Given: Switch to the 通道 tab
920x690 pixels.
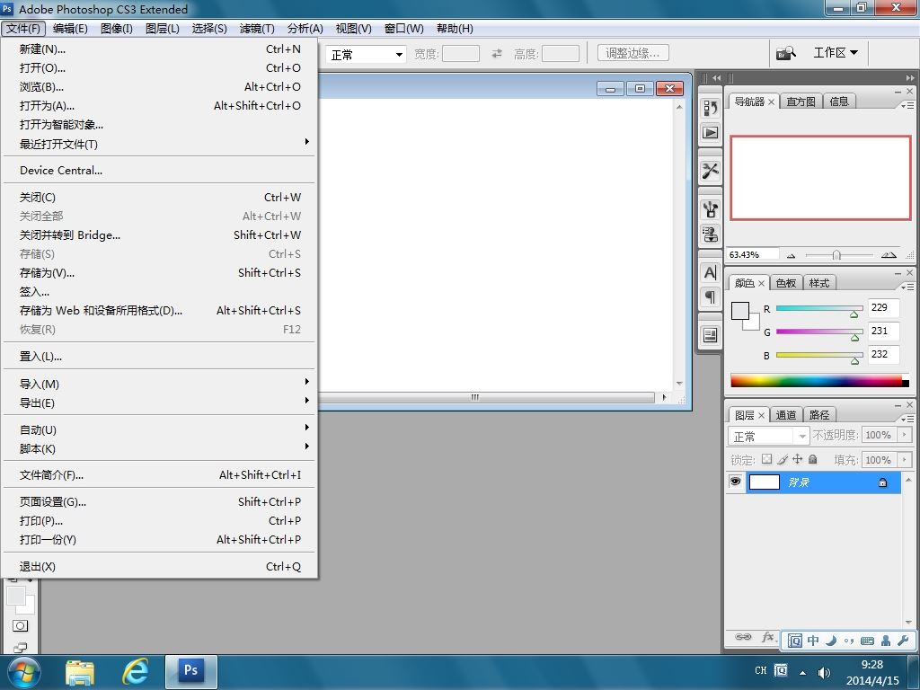Looking at the screenshot, I should pyautogui.click(x=785, y=415).
